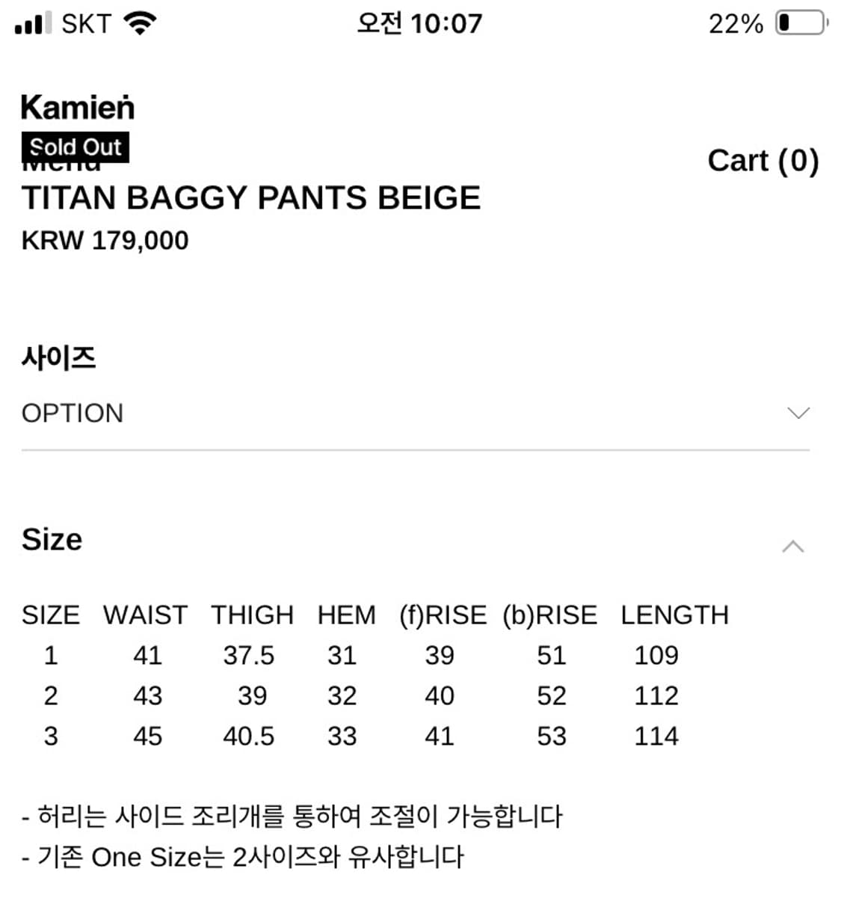Click the KRW 179,000 price
The height and width of the screenshot is (910, 841).
(105, 241)
